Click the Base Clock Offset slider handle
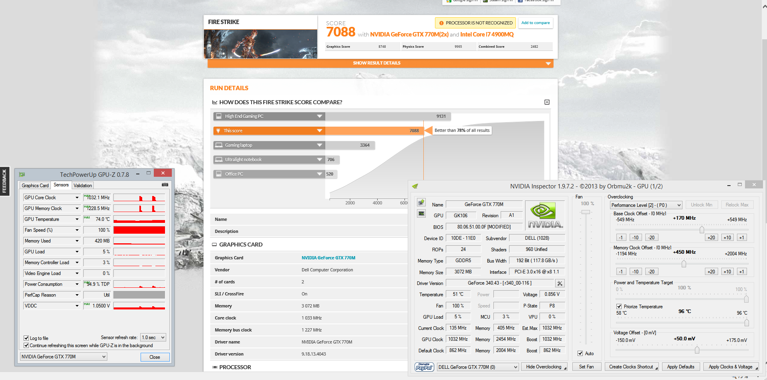767x380 pixels. click(702, 230)
